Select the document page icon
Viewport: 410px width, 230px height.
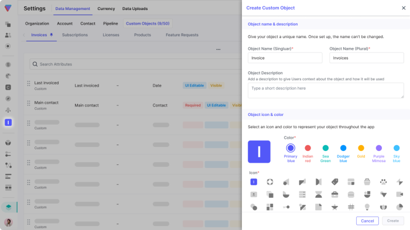(319, 207)
